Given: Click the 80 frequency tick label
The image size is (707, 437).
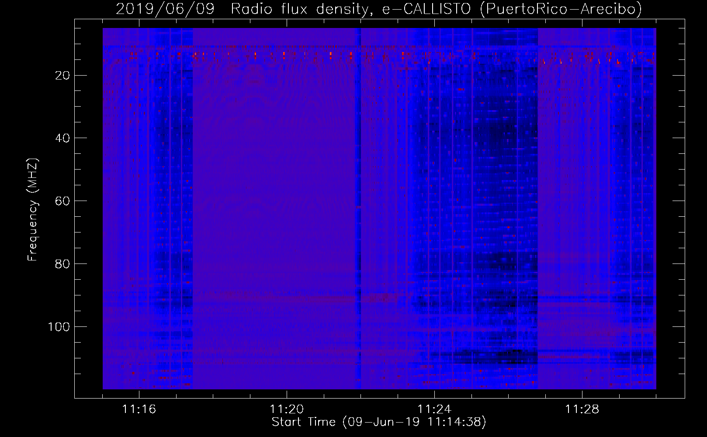Looking at the screenshot, I should [62, 264].
